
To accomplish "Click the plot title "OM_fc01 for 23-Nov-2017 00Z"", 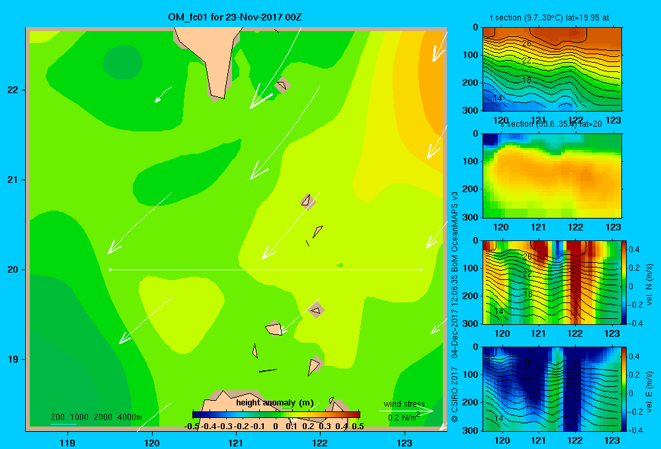I will [235, 17].
